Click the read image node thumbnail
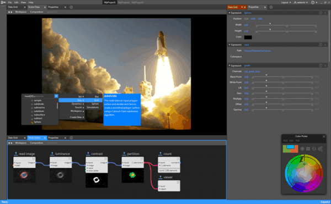 [x=24, y=175]
